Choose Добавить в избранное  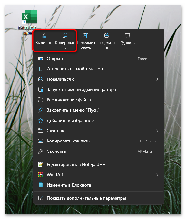pyautogui.click(x=99, y=120)
